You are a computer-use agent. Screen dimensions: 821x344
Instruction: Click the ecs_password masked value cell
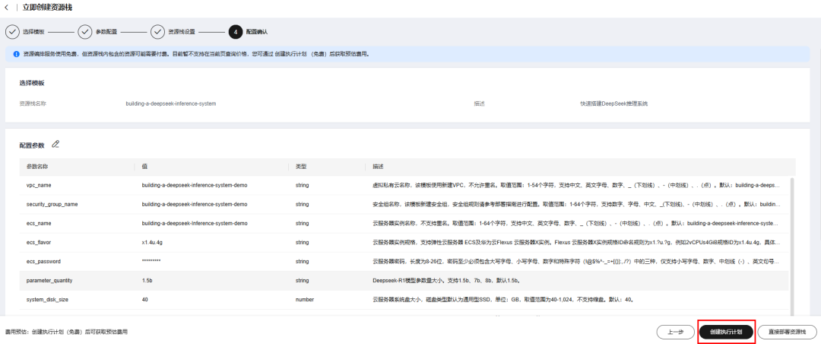pyautogui.click(x=151, y=261)
